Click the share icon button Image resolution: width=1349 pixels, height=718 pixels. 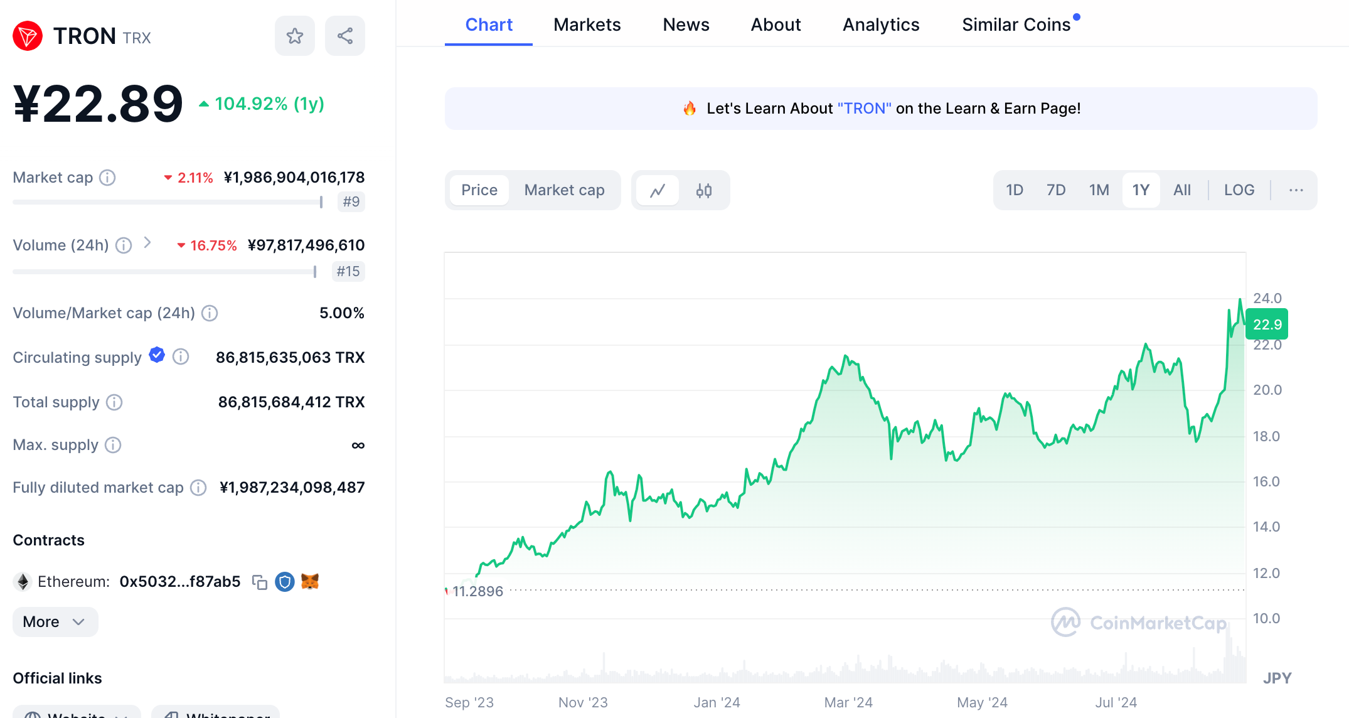point(344,36)
